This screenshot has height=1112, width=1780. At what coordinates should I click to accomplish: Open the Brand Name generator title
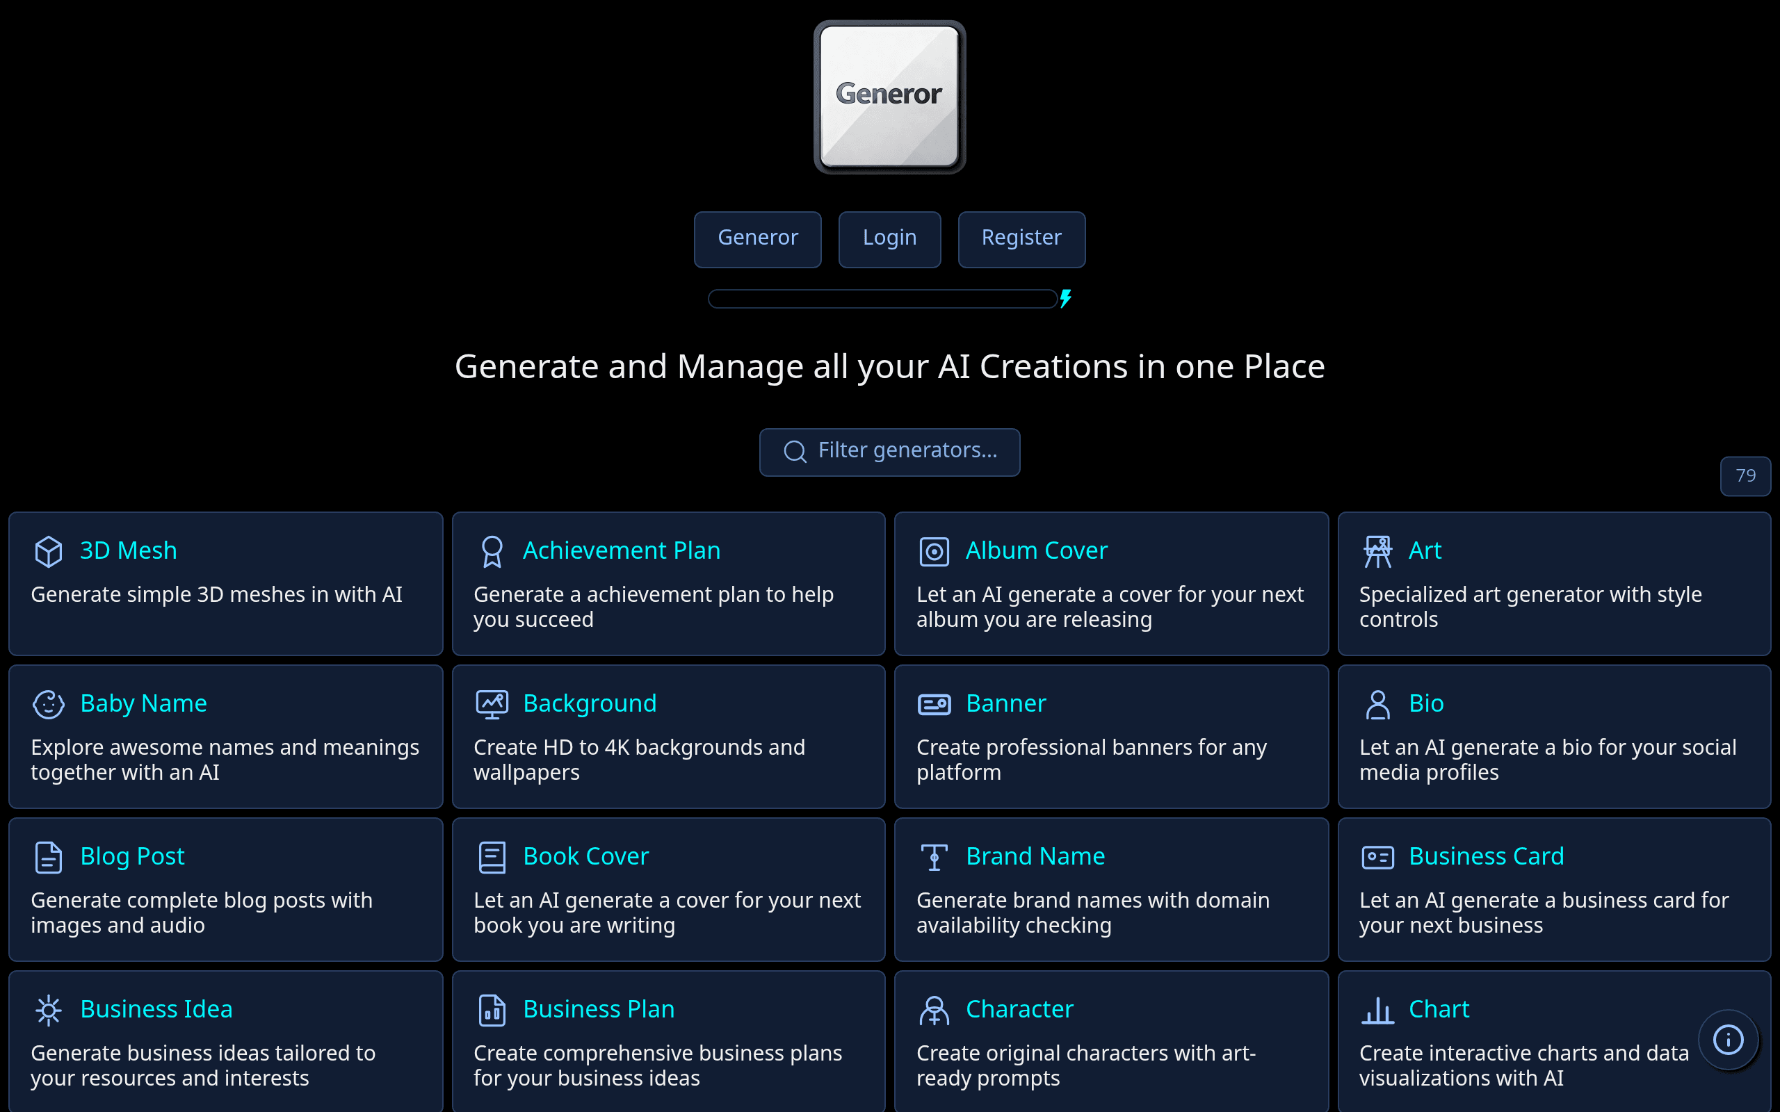tap(1035, 856)
